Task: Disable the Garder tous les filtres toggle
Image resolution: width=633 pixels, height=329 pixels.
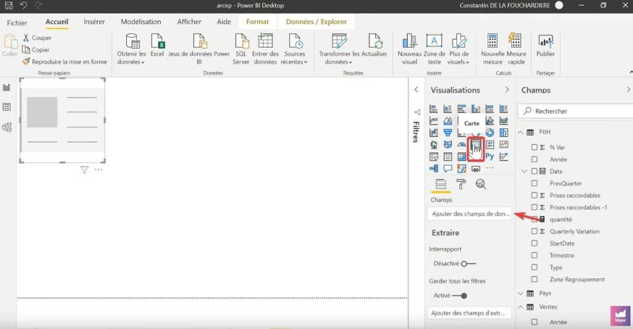Action: click(x=460, y=296)
